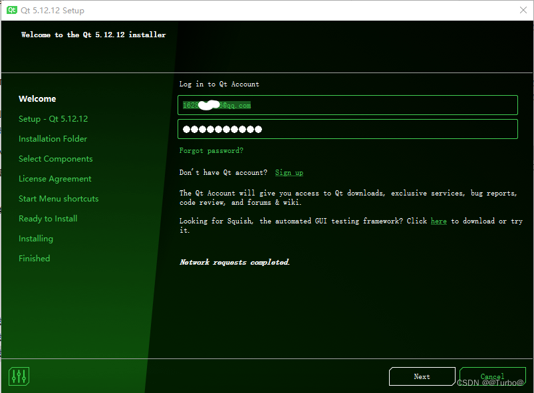534x393 pixels.
Task: Select the Installing step
Action: (36, 239)
